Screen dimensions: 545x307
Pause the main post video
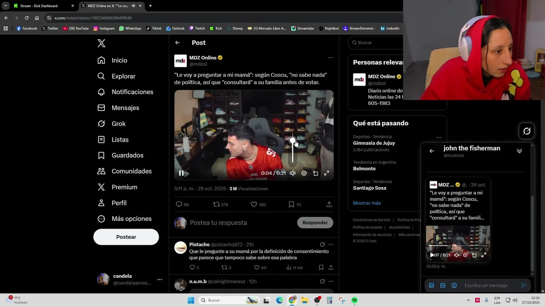click(x=181, y=173)
